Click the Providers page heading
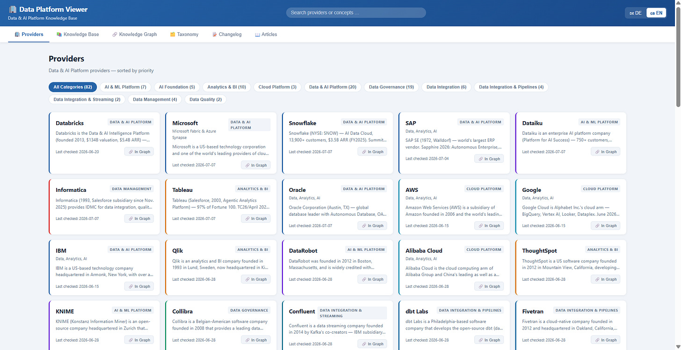681x350 pixels. point(66,59)
